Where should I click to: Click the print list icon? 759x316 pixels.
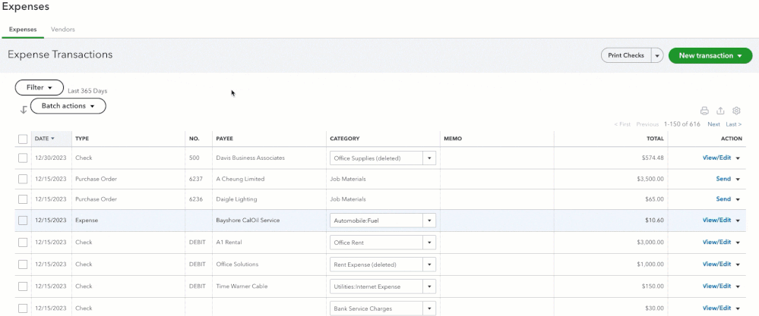pos(704,111)
